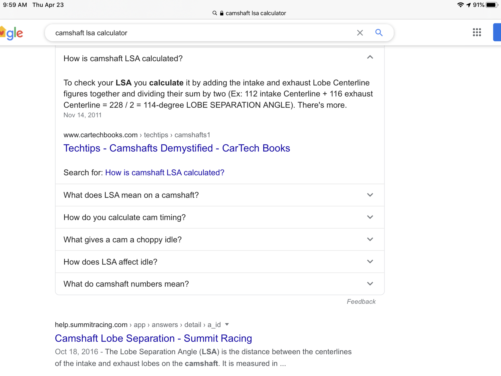Collapse the 'How is camshaft LSA calculated?' answer
Viewport: 501px width, 376px height.
(x=370, y=58)
